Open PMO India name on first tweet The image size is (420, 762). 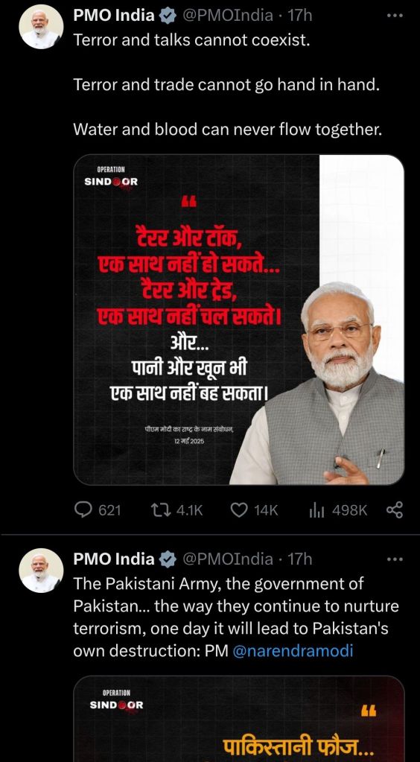tap(114, 16)
